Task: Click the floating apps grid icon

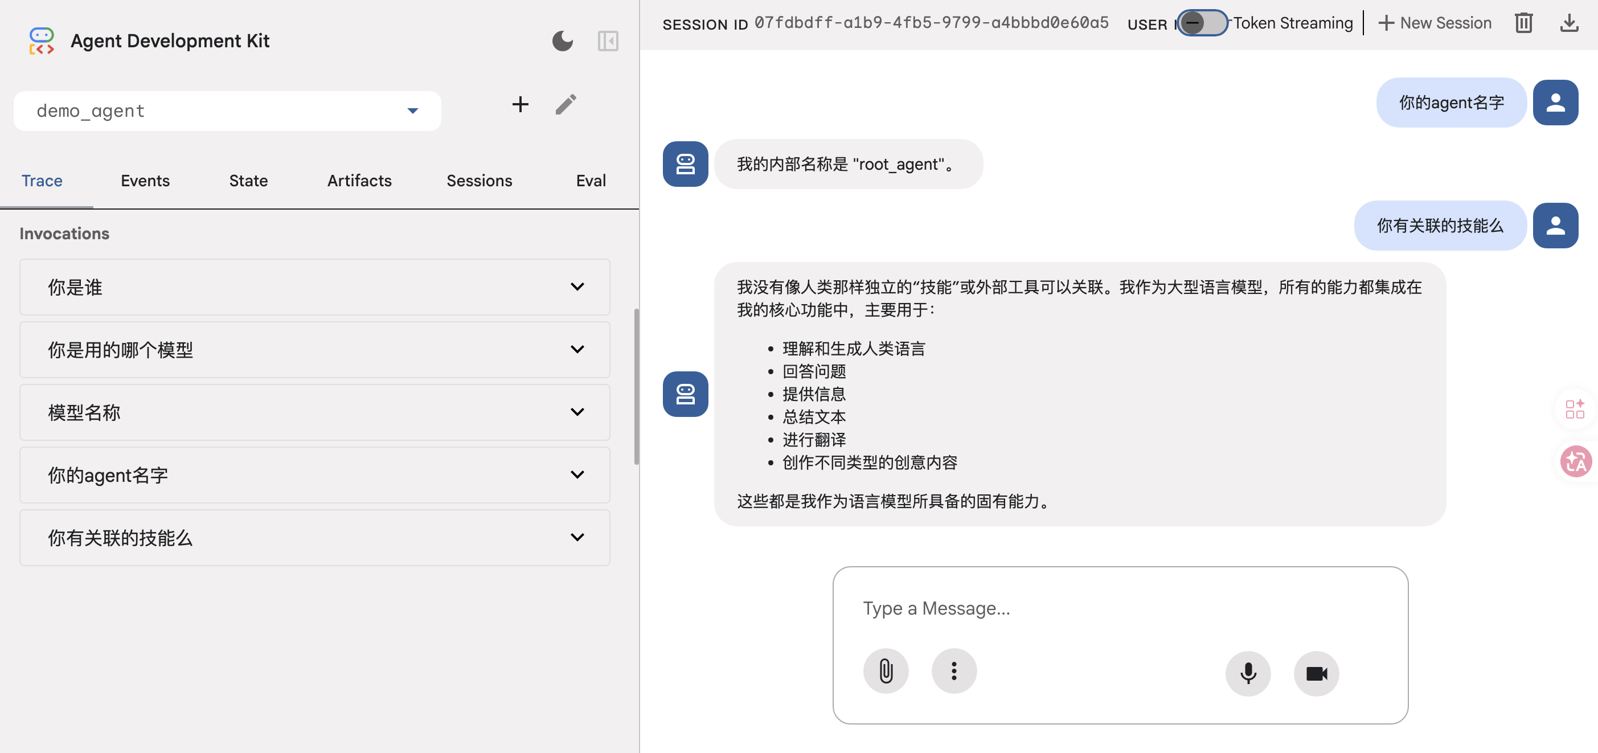Action: (x=1575, y=410)
